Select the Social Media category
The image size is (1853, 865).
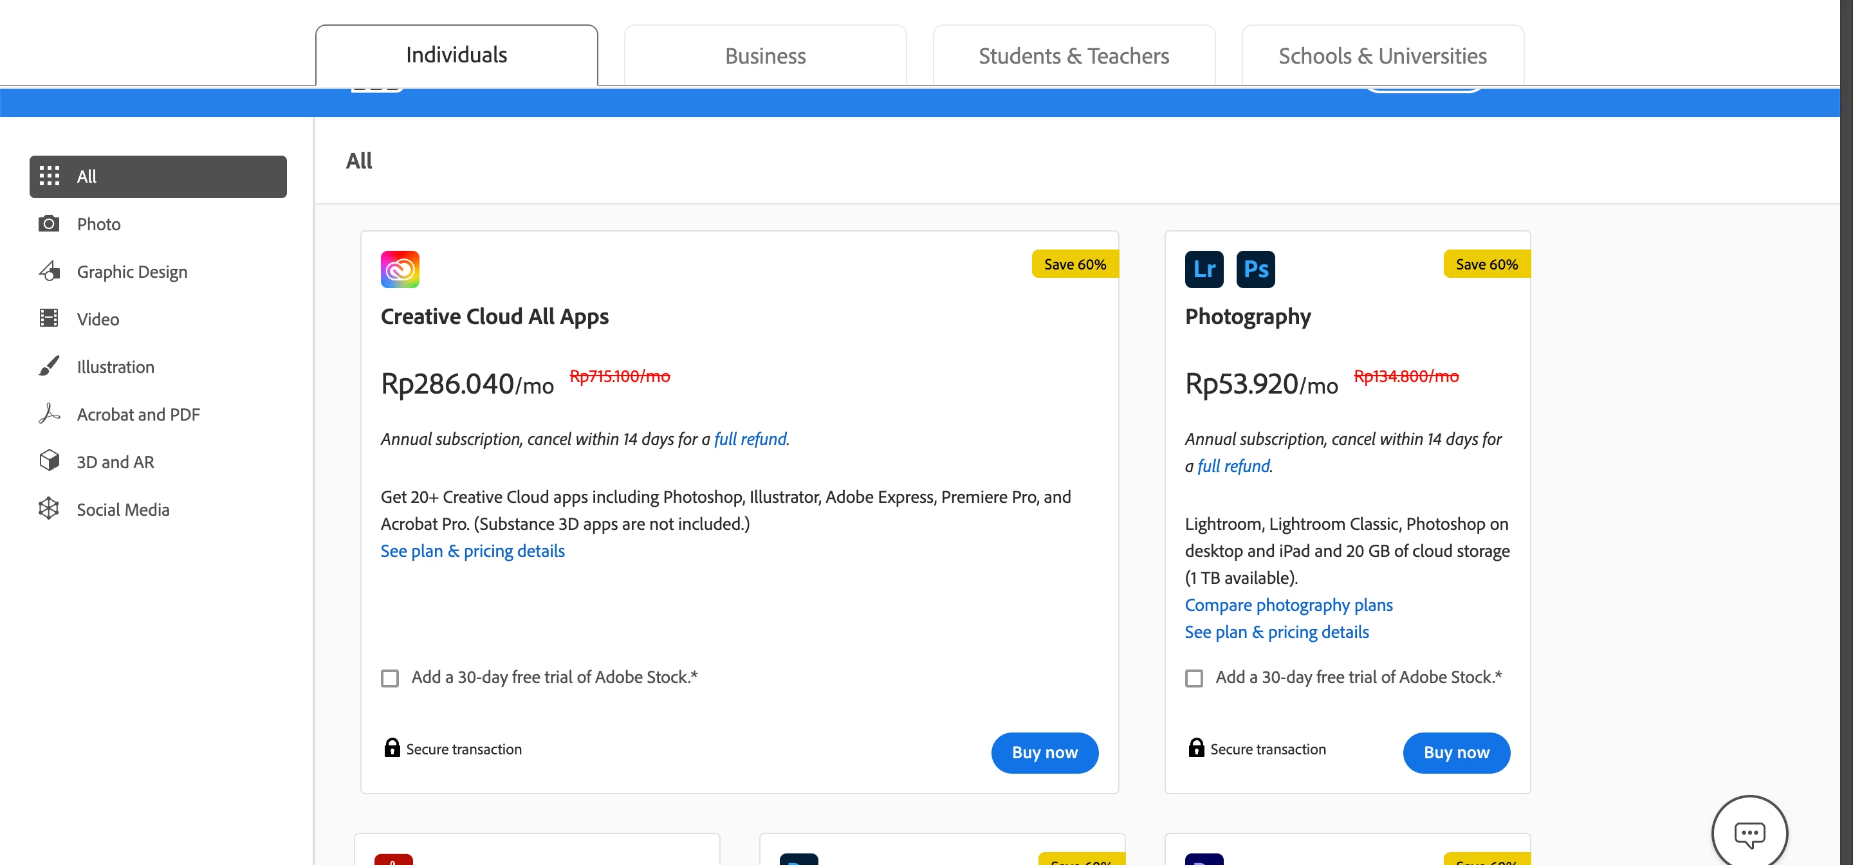pyautogui.click(x=123, y=509)
